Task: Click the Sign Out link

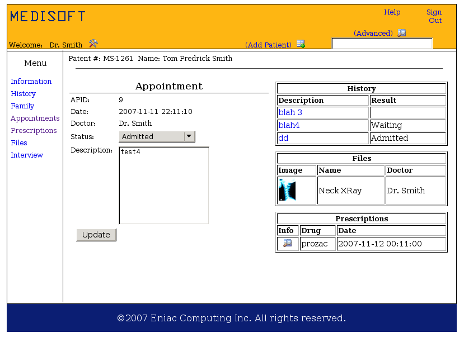Action: pyautogui.click(x=434, y=16)
